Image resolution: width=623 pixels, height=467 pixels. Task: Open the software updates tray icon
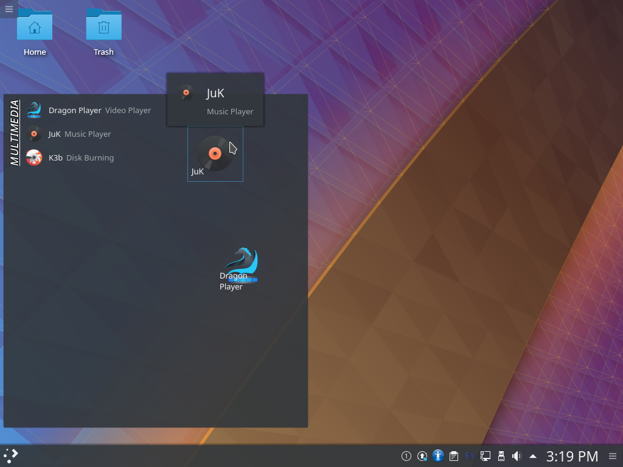coord(422,456)
